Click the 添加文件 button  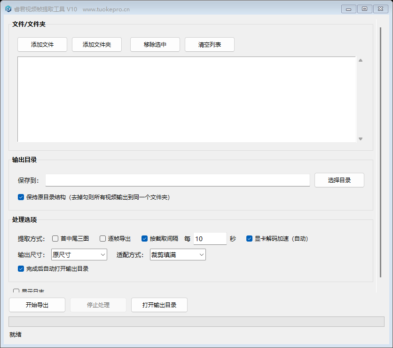42,44
